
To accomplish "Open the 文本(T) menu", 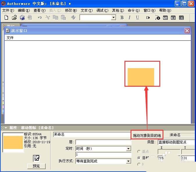I will click(87, 10).
